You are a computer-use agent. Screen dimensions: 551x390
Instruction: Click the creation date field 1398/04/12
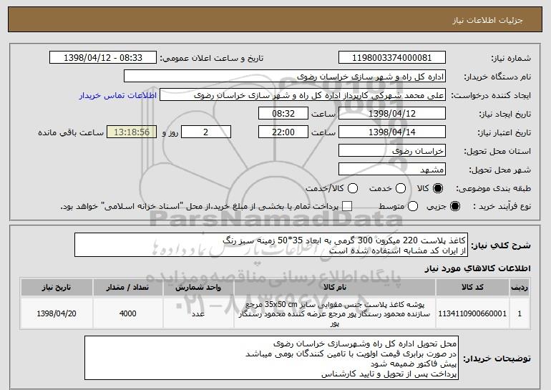(392, 114)
